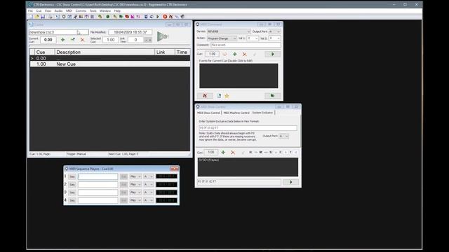Click the document icon beside the star

pos(219,96)
